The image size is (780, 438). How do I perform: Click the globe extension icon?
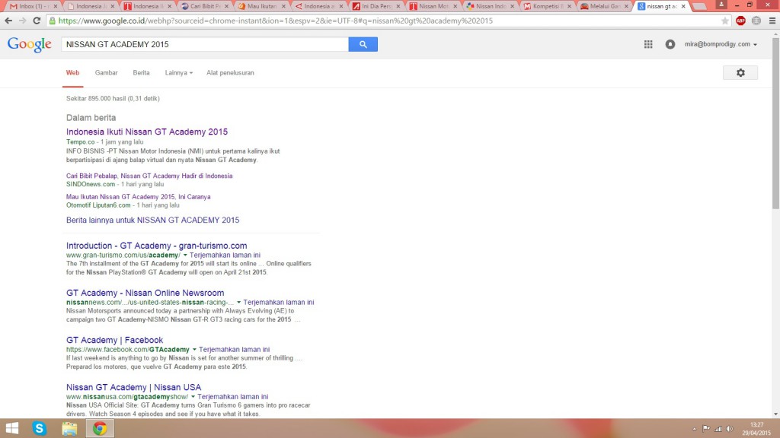click(756, 21)
